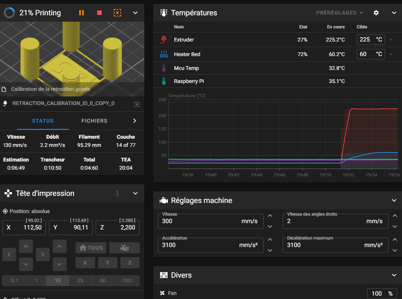Image resolution: width=402 pixels, height=299 pixels.
Task: Select the 0.1 step size
Action: tap(15, 280)
